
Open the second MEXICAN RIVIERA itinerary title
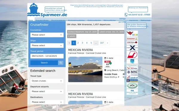click(81, 94)
